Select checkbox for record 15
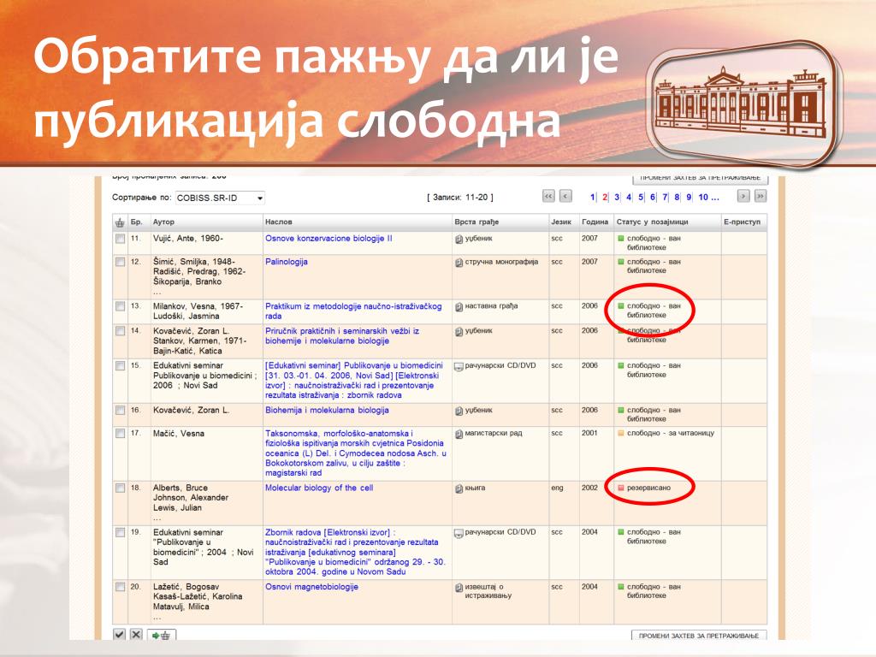876x657 pixels. coord(120,366)
